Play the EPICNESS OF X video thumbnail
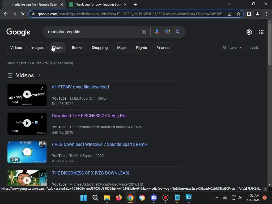The image size is (272, 204). (x=27, y=124)
